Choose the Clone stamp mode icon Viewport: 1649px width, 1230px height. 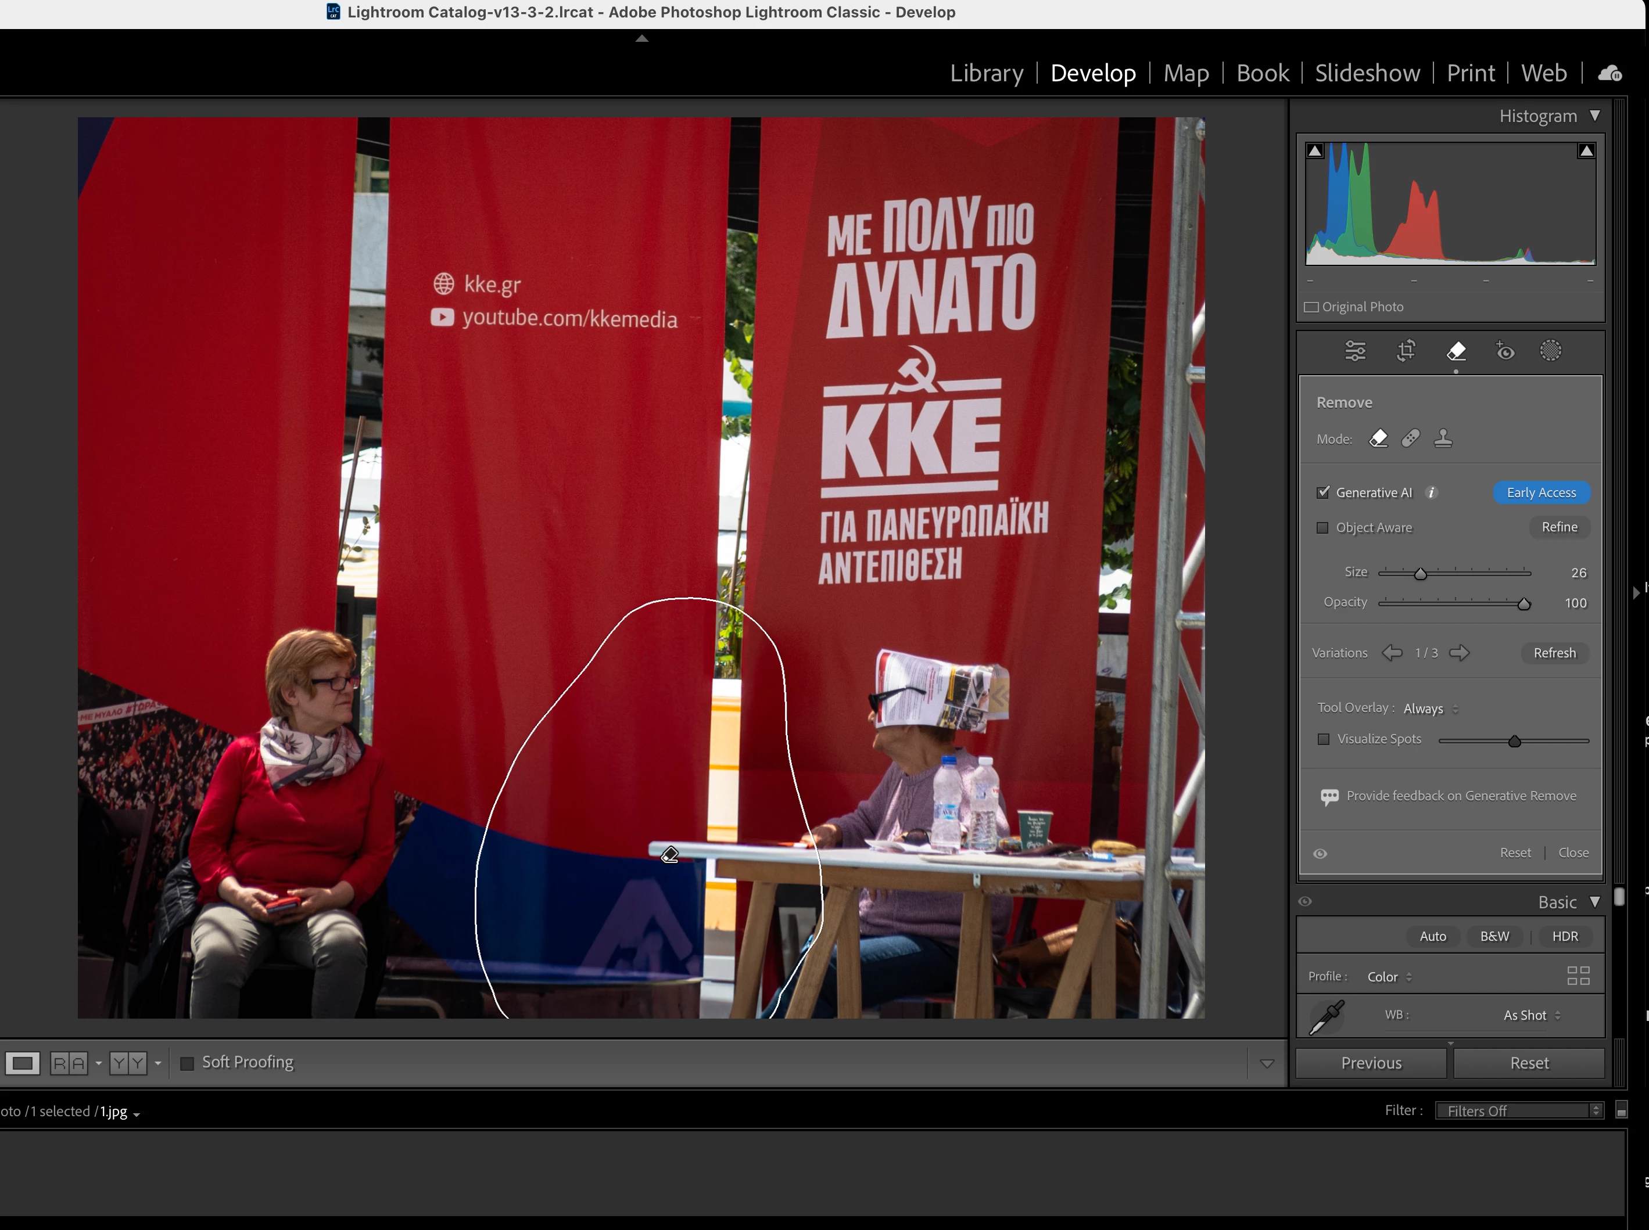coord(1443,438)
